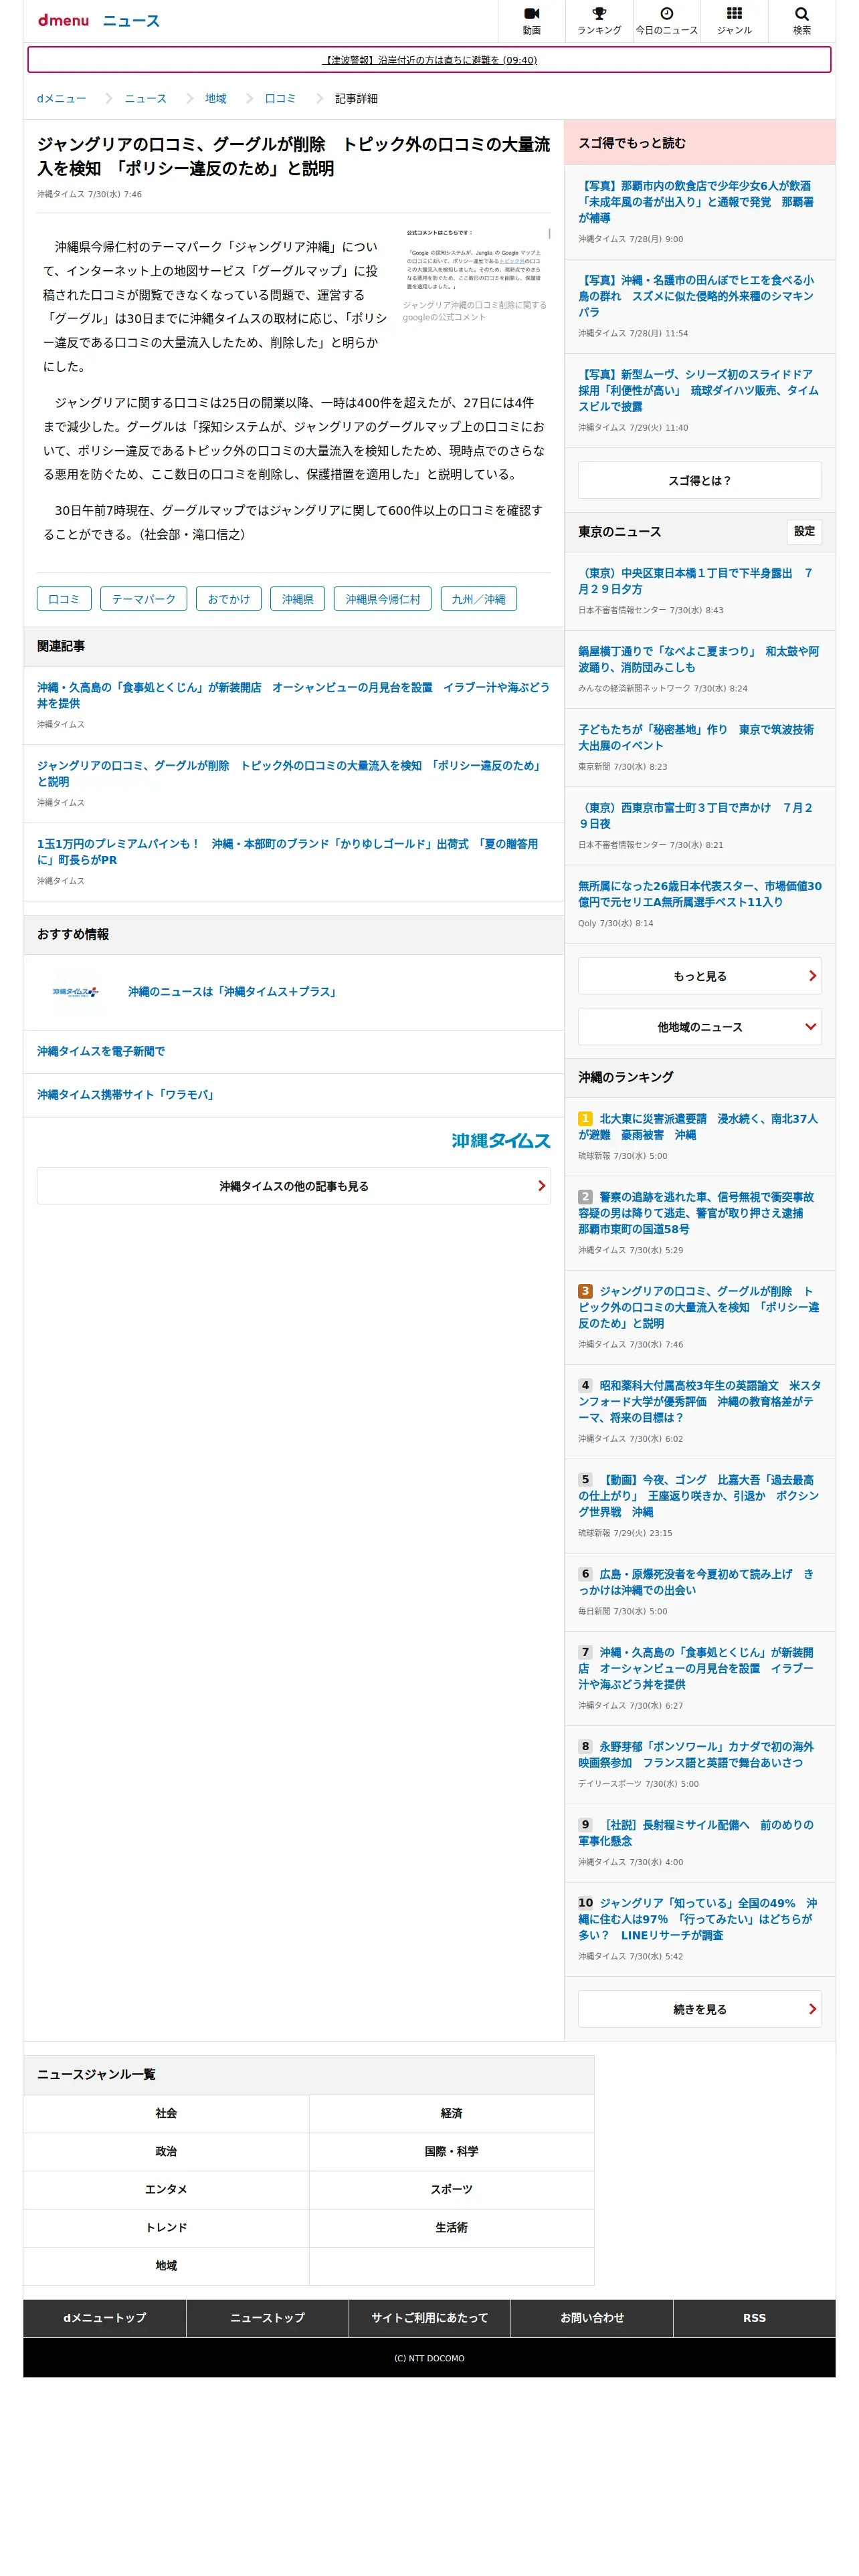Select 社会 in the genre list
859x2576 pixels.
(166, 2113)
